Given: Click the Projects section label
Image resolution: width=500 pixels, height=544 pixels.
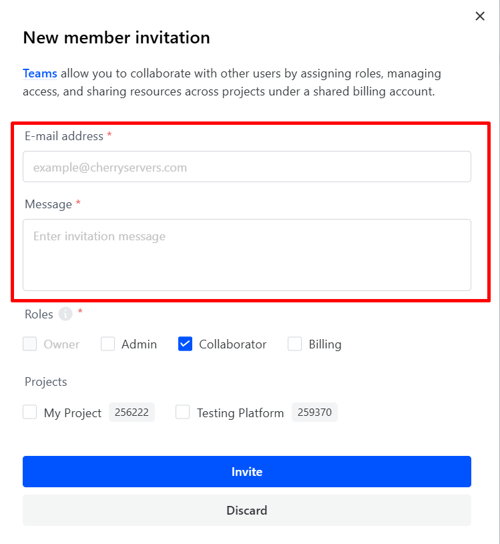Looking at the screenshot, I should pos(46,382).
